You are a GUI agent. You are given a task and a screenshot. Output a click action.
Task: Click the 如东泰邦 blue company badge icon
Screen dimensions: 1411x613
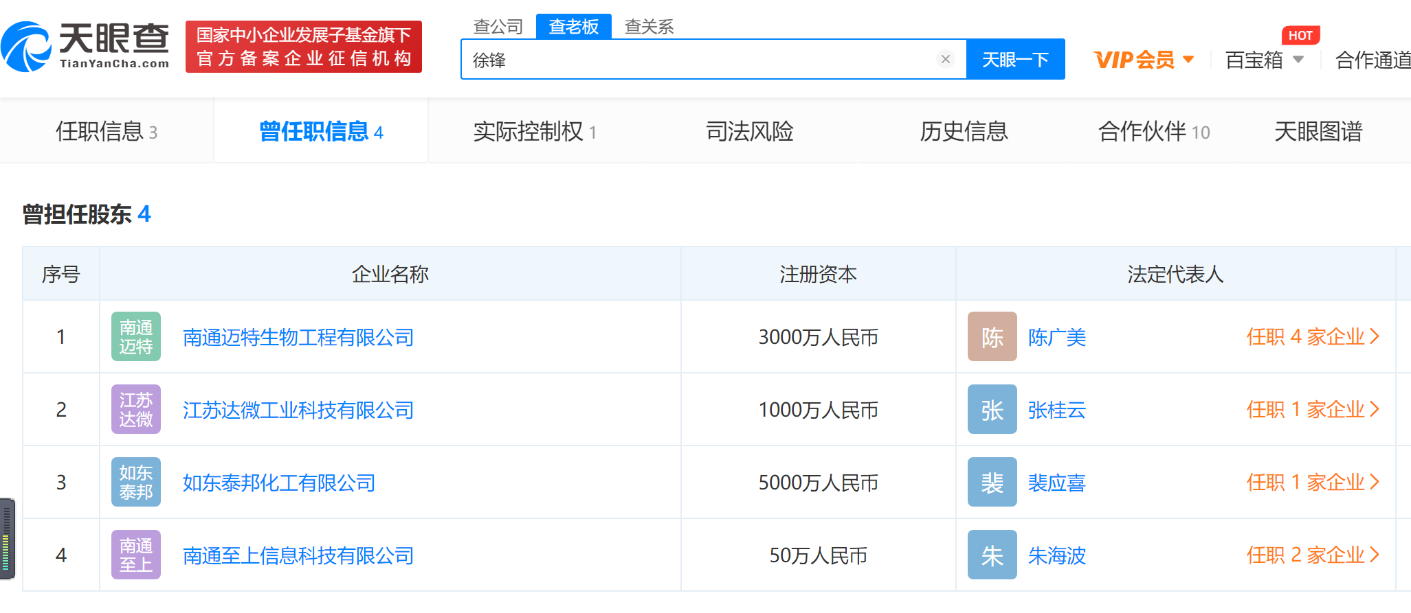136,483
